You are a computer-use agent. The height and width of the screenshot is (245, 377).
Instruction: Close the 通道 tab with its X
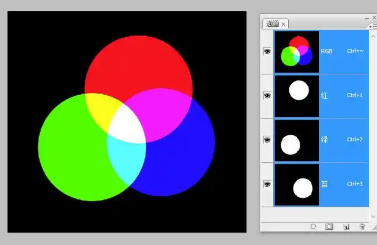click(x=283, y=24)
